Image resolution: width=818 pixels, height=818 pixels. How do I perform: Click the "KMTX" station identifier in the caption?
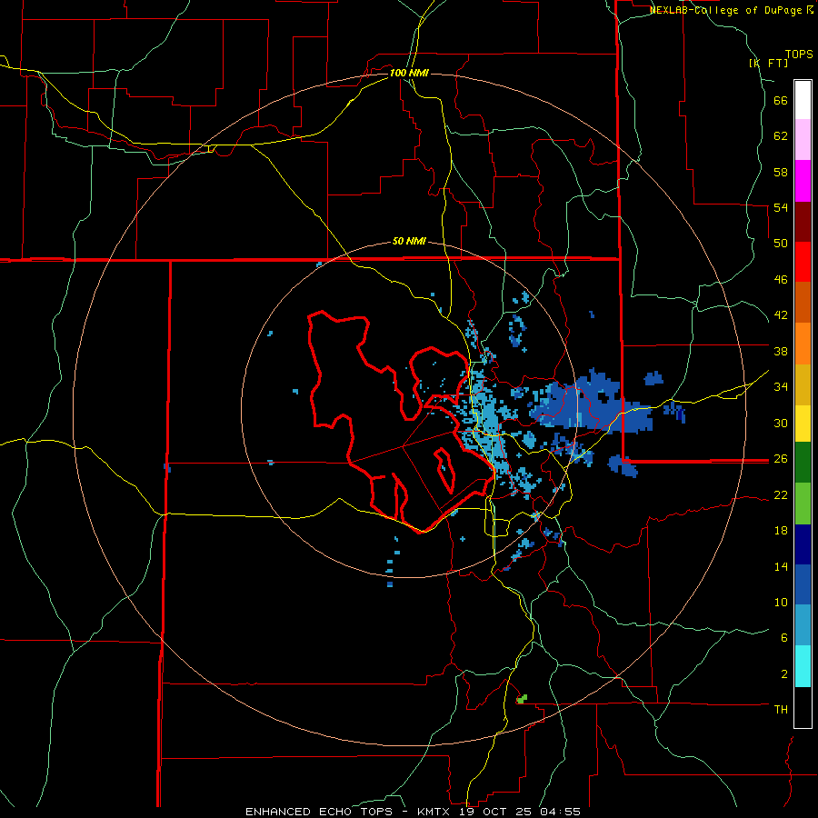point(436,812)
